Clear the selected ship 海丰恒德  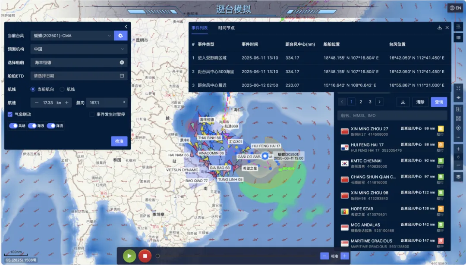tap(122, 62)
